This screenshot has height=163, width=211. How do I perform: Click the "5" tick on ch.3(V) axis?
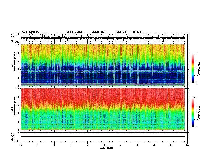(x=18, y=133)
